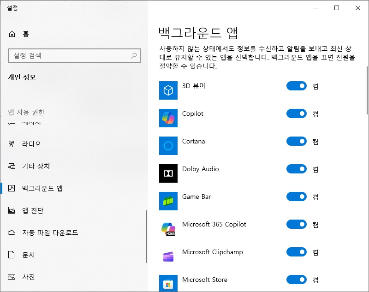This screenshot has height=292, width=369.
Task: Turn off 3D 뷰어 background toggle
Action: pyautogui.click(x=297, y=86)
